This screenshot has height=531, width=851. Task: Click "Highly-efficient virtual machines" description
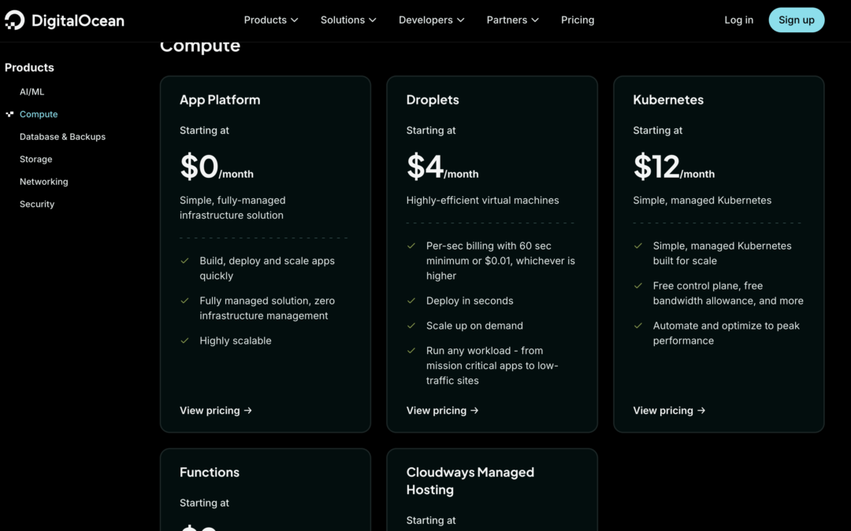pyautogui.click(x=482, y=201)
